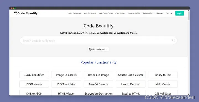199x102 pixels.
Task: Open the Base64 Decode tool
Action: point(98,84)
